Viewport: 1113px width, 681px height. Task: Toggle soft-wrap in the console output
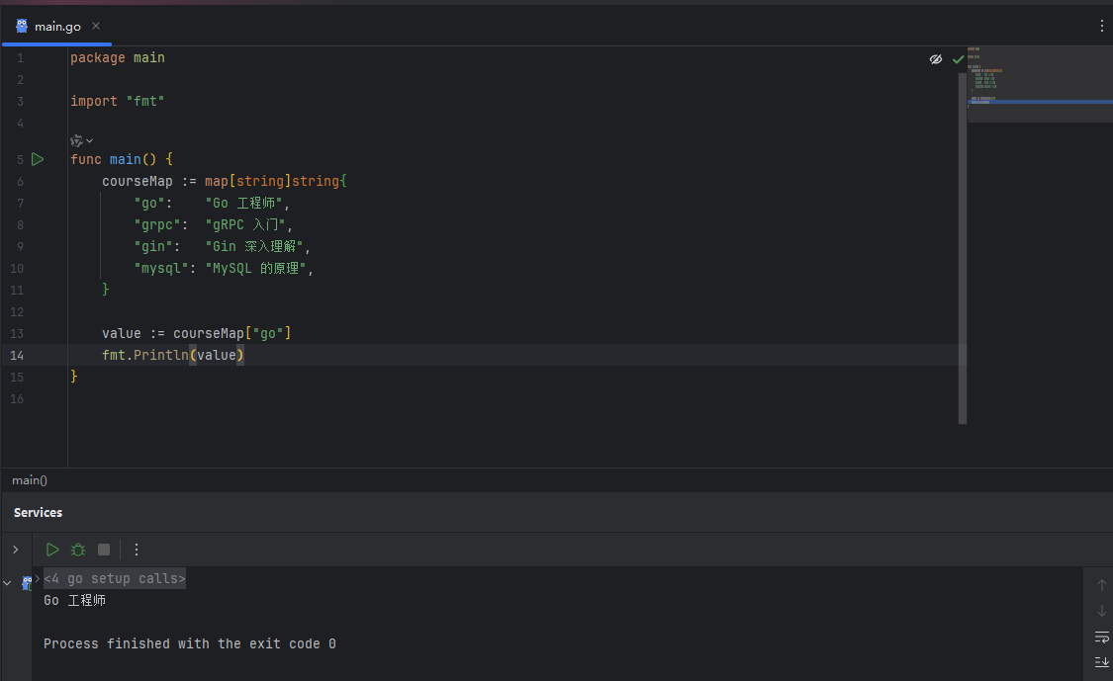coord(1102,638)
